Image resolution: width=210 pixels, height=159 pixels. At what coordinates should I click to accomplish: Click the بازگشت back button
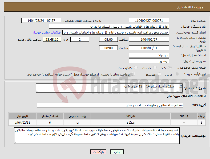[98, 152]
